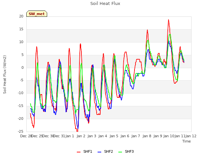Click the Jan 9 x-axis label
The height and width of the screenshot is (158, 211).
[158, 136]
